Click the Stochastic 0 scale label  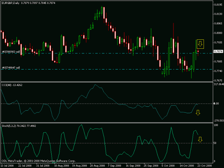(214, 162)
